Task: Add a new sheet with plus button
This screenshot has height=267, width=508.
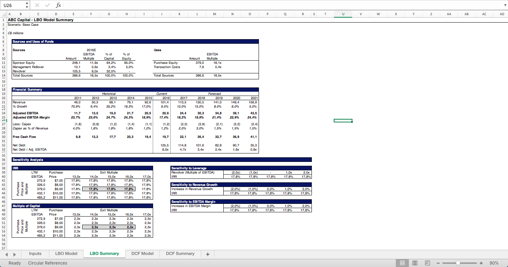Action: [x=208, y=254]
